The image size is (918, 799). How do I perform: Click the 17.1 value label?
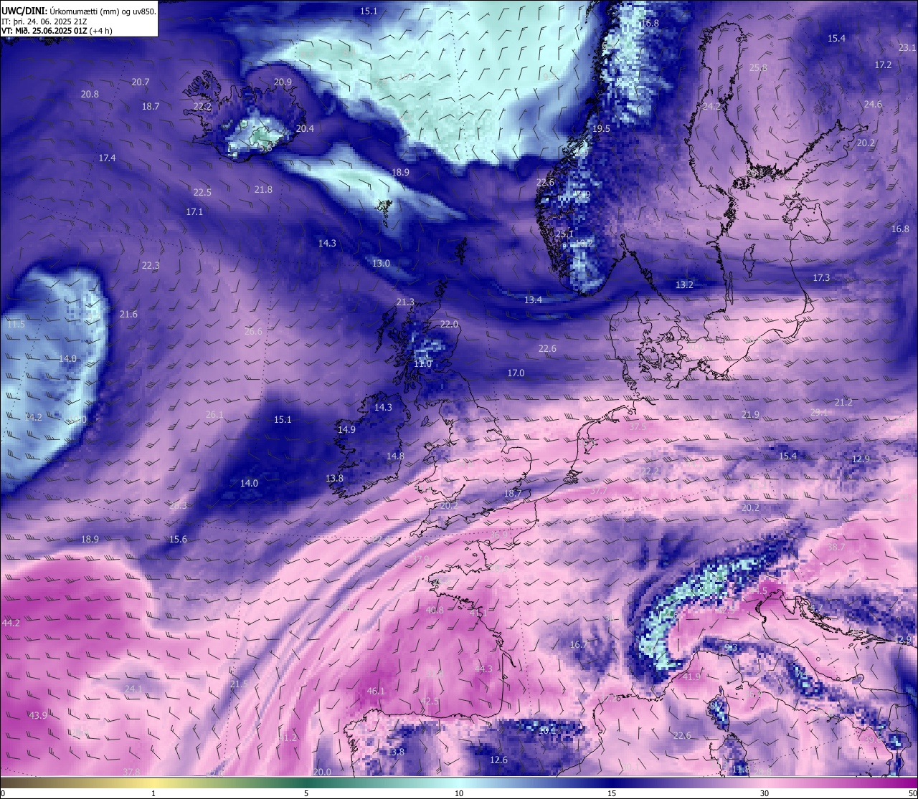194,212
